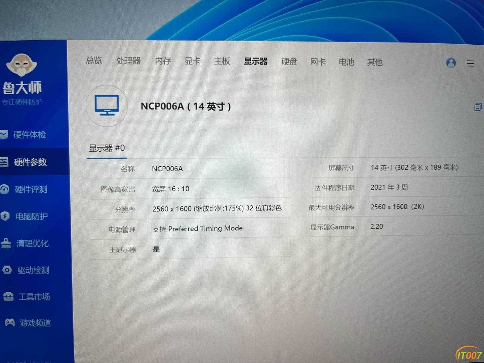
Task: Click the value 支持 Preferred Timing Mode
Action: coord(197,229)
